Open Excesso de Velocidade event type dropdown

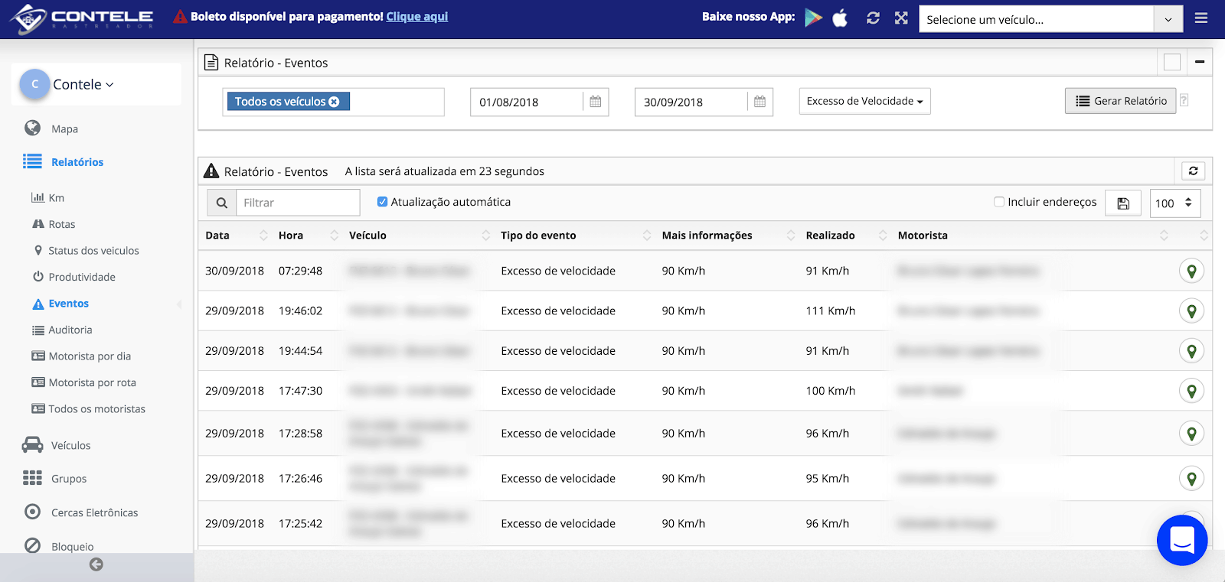pyautogui.click(x=865, y=101)
